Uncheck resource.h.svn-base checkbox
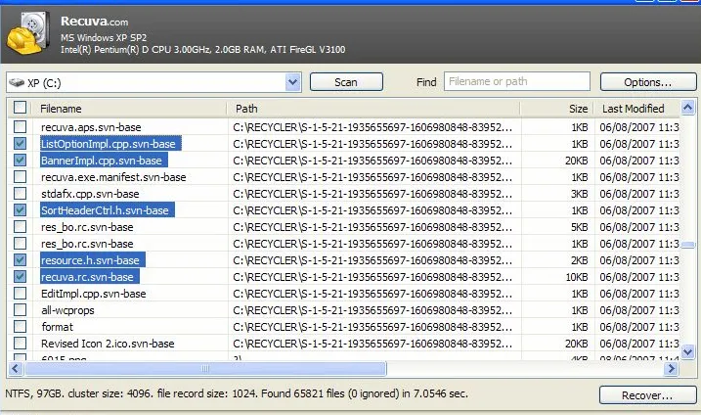The width and height of the screenshot is (701, 415). (20, 259)
